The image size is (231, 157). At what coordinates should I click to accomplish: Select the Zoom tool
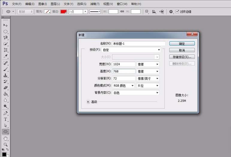click(5, 144)
